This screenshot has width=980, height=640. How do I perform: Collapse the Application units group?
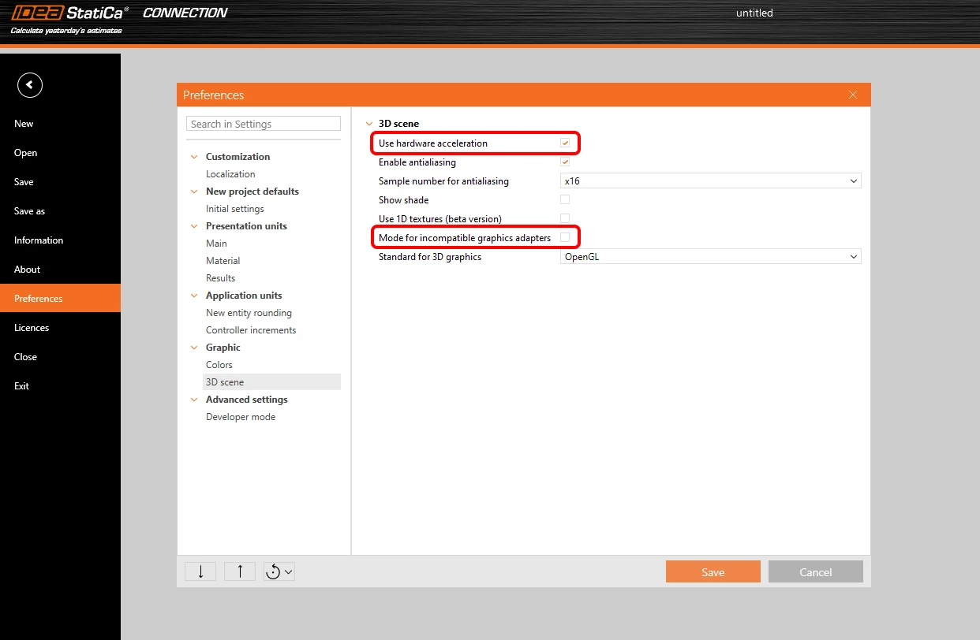194,296
